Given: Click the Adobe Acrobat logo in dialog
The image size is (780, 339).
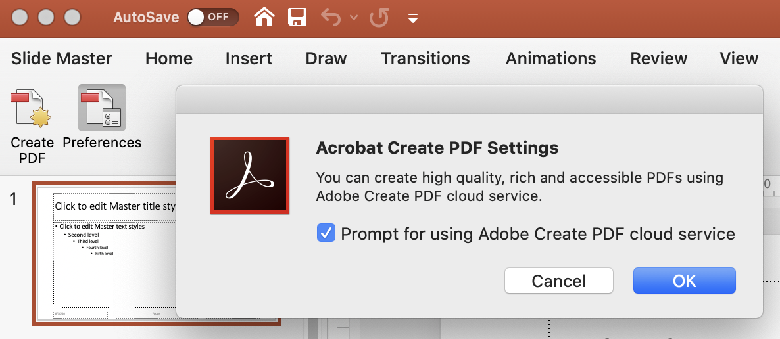Looking at the screenshot, I should pos(249,175).
